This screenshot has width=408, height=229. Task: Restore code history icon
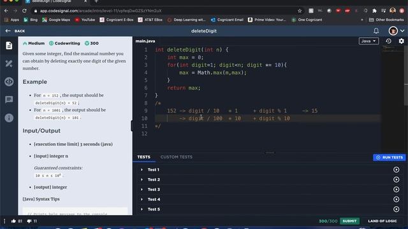[388, 41]
